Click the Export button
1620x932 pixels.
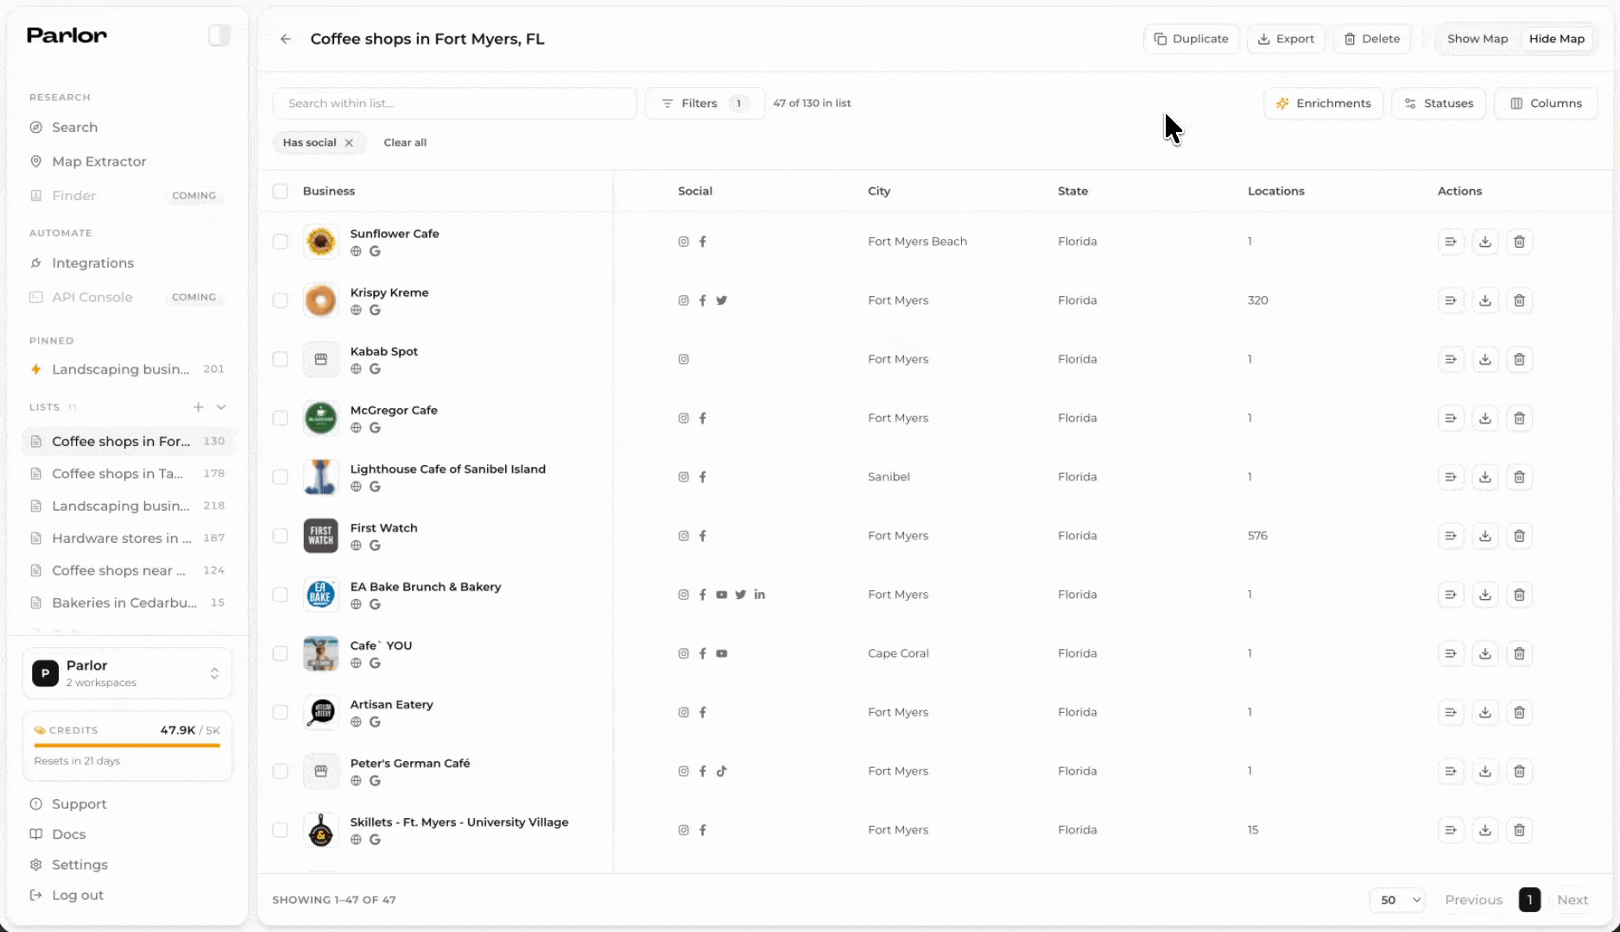[1285, 39]
